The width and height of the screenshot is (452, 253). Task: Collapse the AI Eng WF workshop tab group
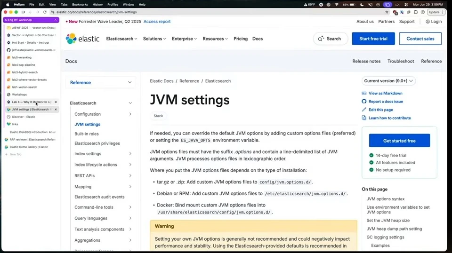(56, 20)
